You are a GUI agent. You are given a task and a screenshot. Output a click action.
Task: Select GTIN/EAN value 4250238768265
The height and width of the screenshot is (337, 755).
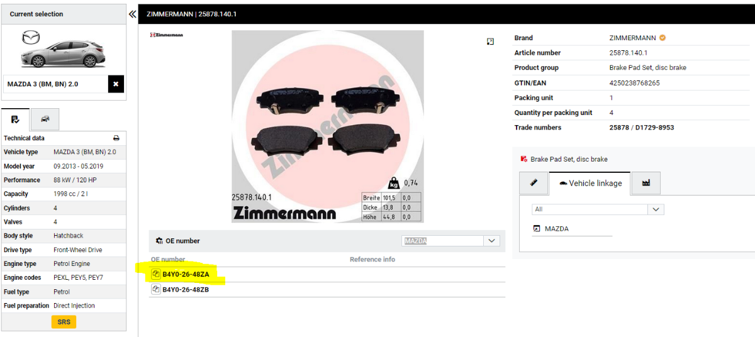[634, 83]
